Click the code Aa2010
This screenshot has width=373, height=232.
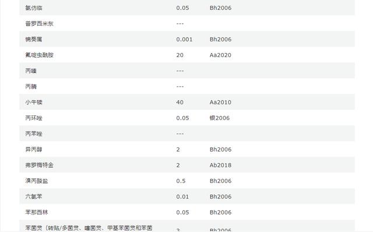[x=220, y=102]
